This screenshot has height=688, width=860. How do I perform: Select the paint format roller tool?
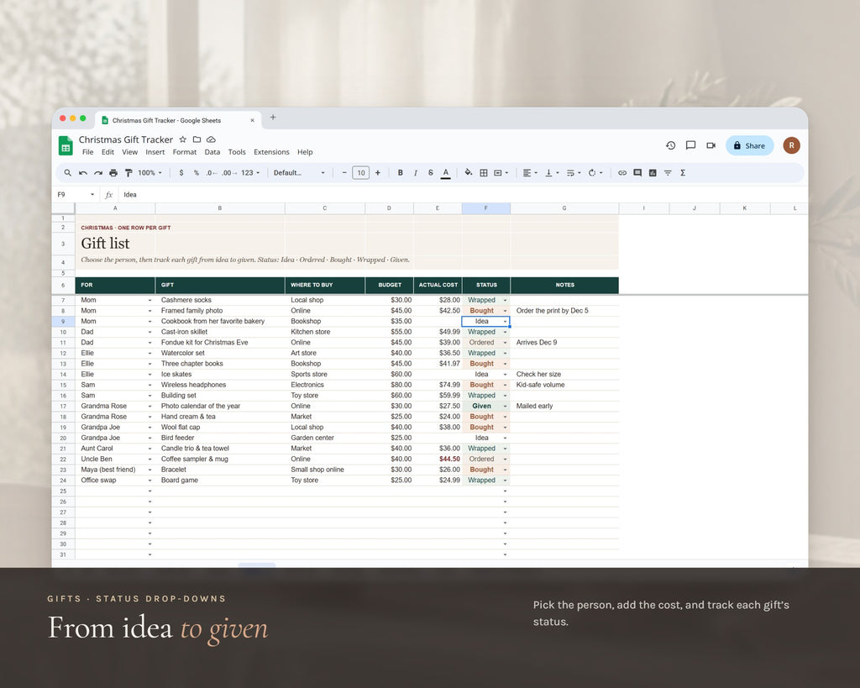(128, 173)
